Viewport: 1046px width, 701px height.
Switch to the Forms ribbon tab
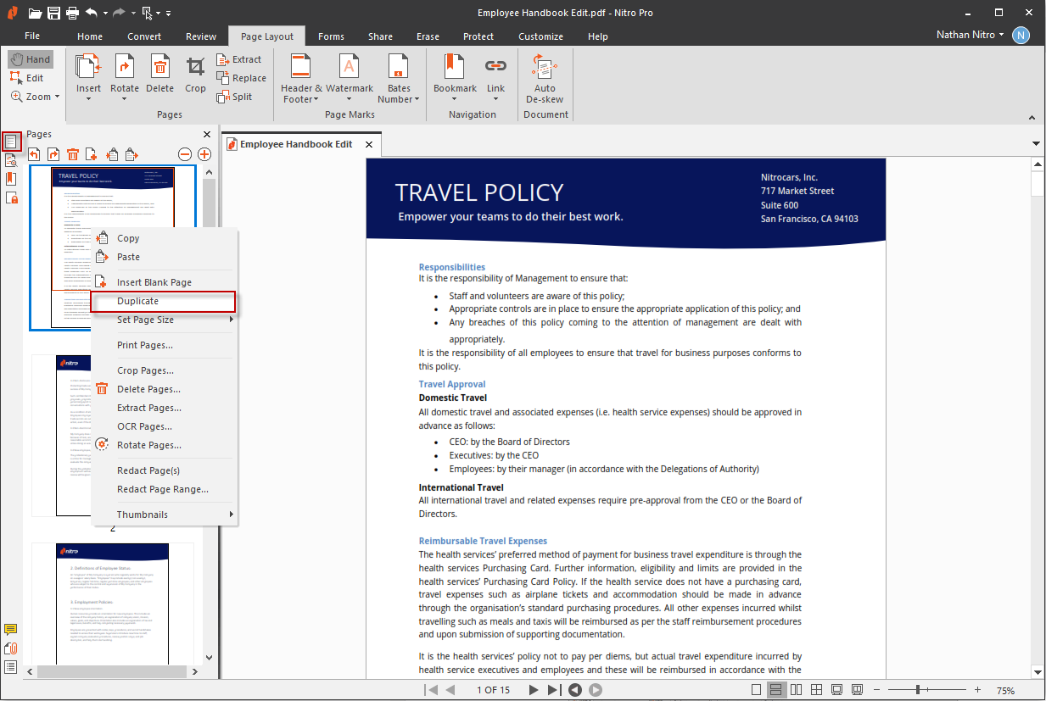coord(331,36)
